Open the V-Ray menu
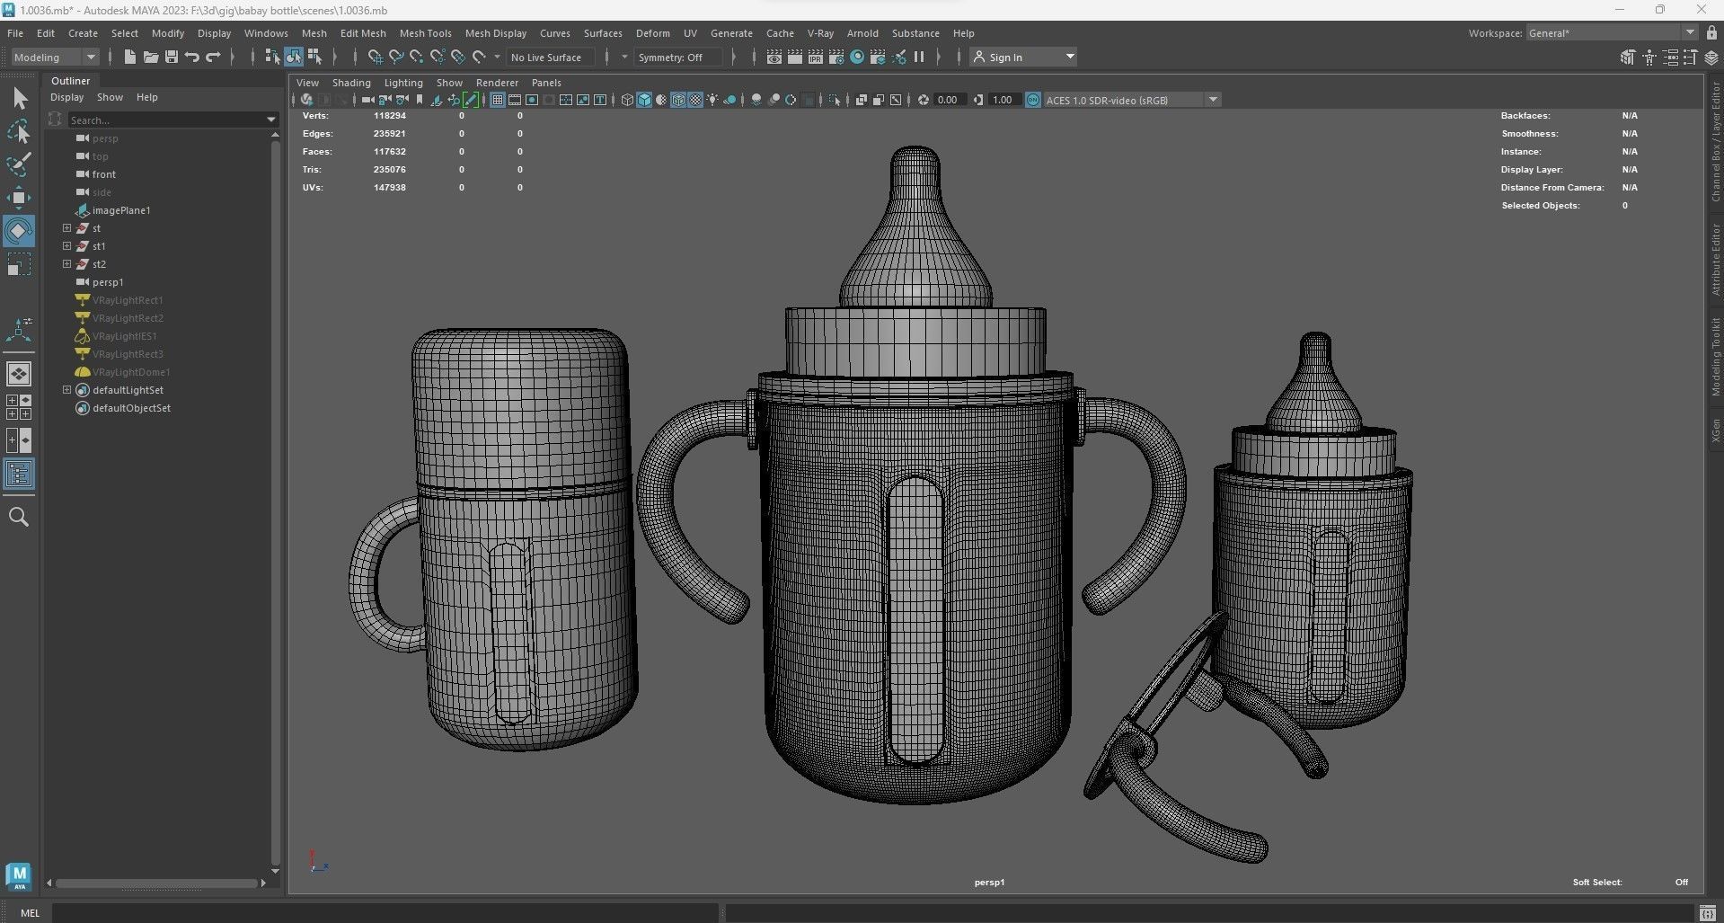 pyautogui.click(x=820, y=33)
